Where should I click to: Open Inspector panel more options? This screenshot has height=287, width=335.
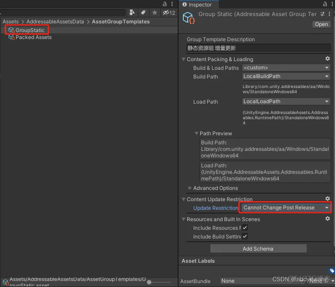coord(332,4)
